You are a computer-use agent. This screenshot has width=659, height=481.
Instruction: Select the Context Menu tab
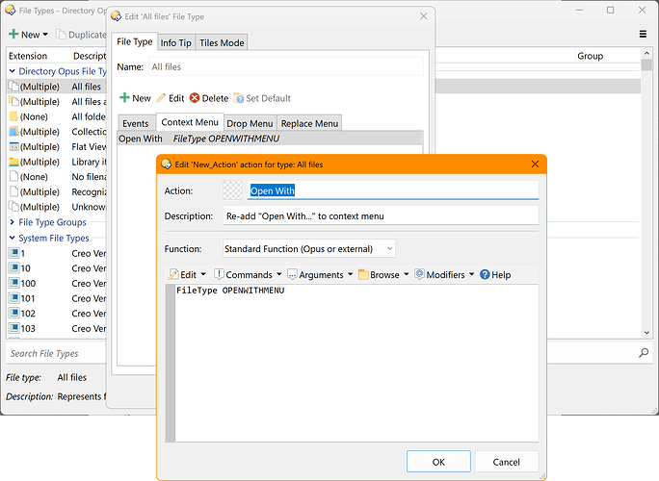190,122
